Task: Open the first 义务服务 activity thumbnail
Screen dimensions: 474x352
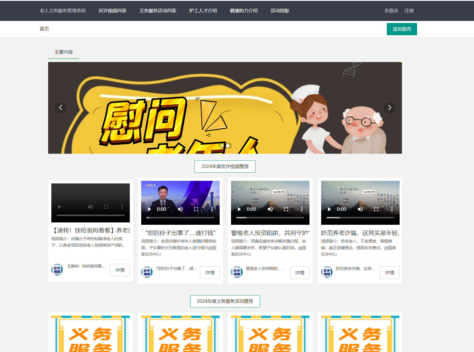Action: (90, 333)
